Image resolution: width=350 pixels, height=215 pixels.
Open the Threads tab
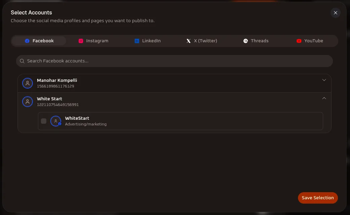[x=256, y=41]
